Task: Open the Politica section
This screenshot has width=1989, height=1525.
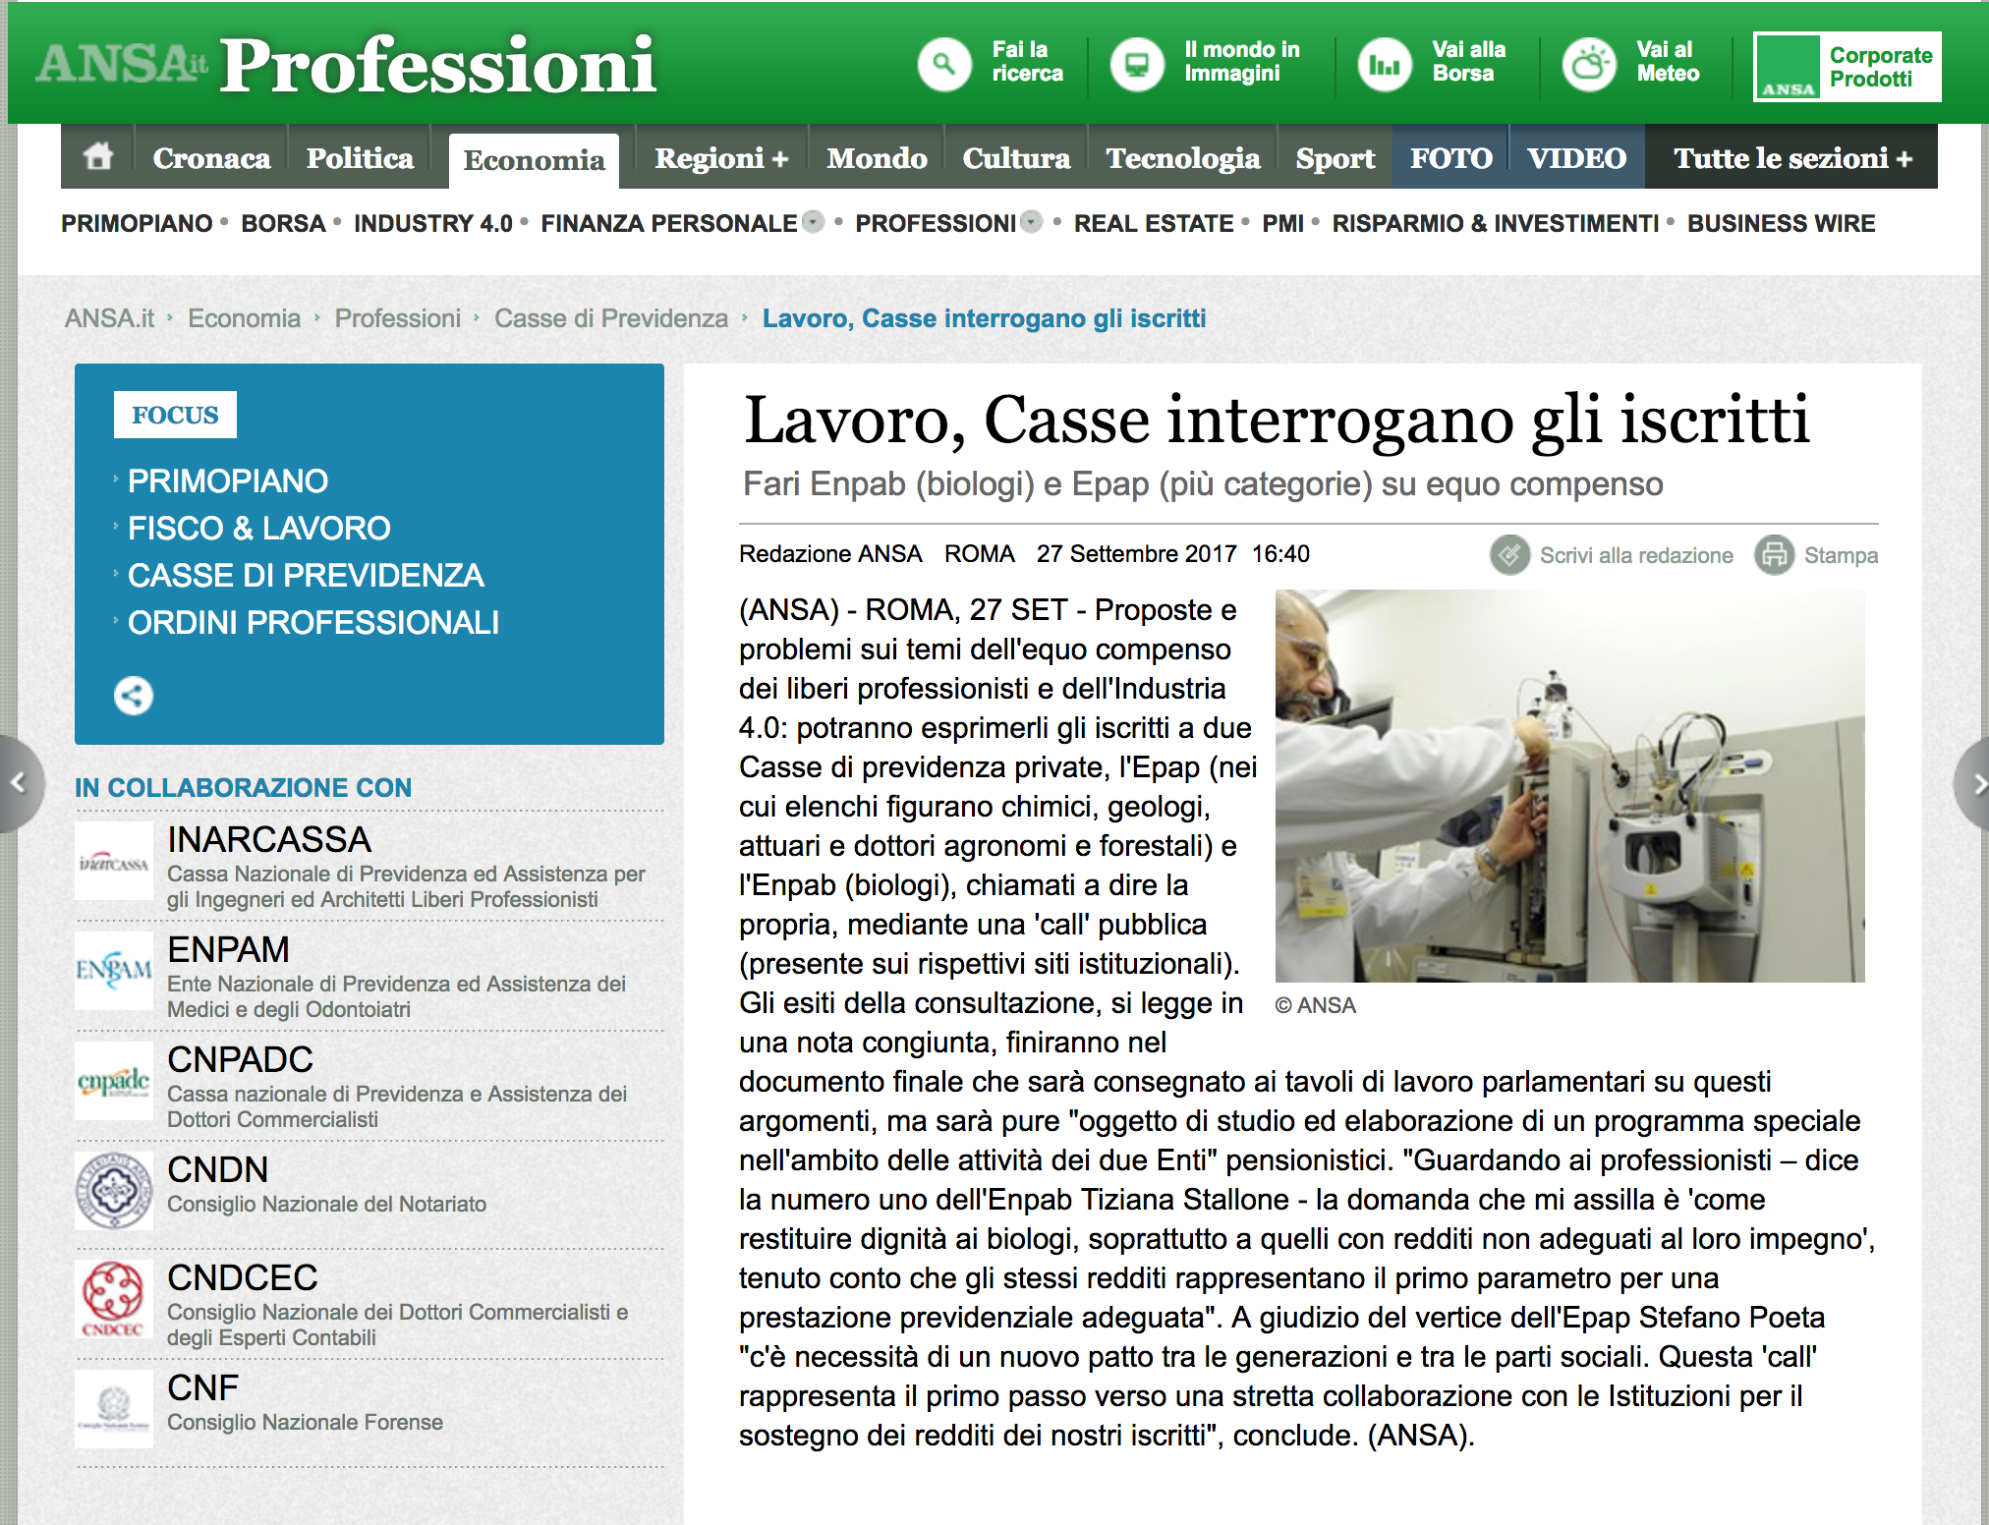Action: 360,157
